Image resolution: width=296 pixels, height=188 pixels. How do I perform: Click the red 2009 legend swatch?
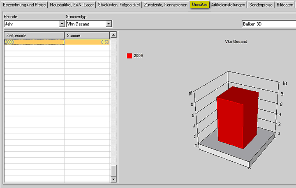click(x=129, y=56)
